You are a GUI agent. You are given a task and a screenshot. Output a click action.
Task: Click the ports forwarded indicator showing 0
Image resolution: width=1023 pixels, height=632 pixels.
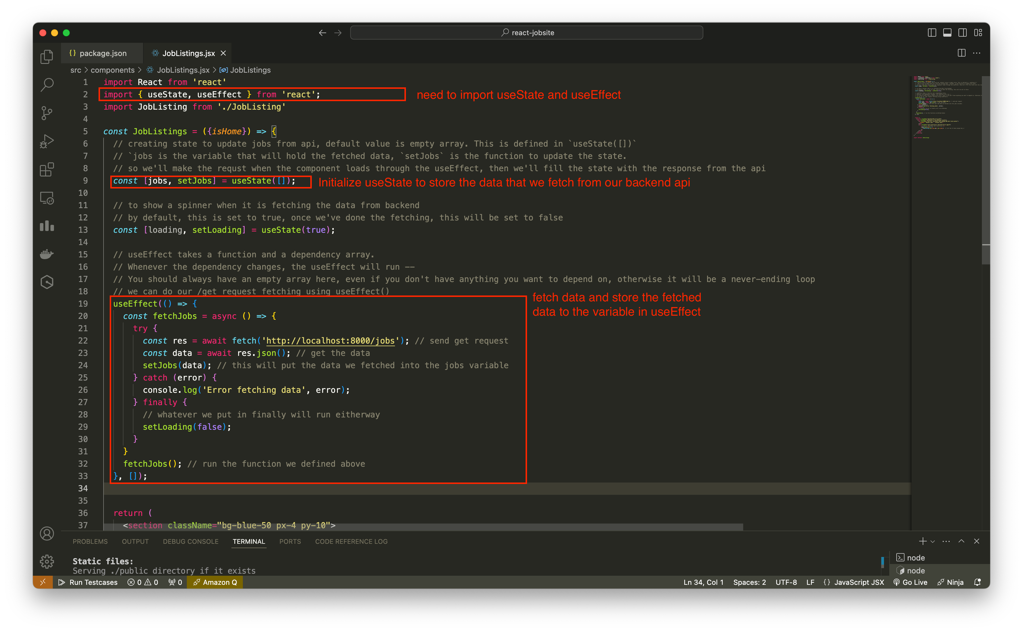pos(175,582)
